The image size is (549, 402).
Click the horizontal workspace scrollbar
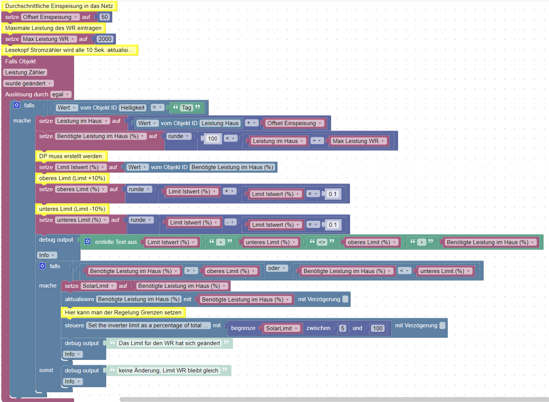tap(334, 399)
